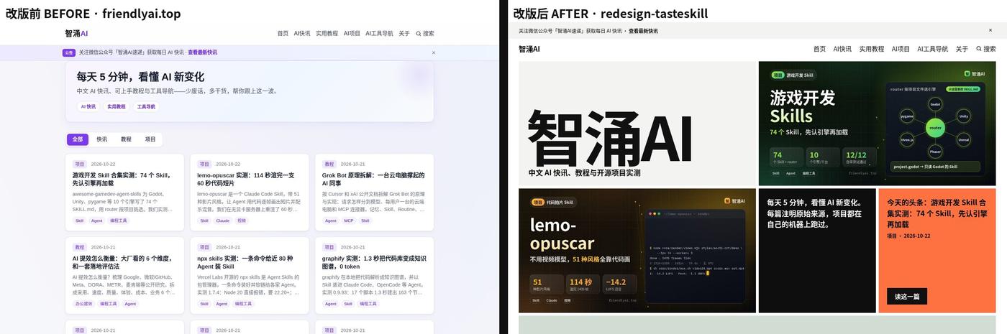Viewport: 1007px width, 334px height.
Task: Close the purple announcement bar in the BEFORE page
Action: tap(434, 52)
